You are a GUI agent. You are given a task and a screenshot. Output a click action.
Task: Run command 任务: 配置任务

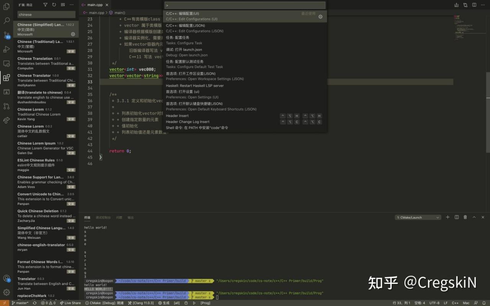(245, 40)
